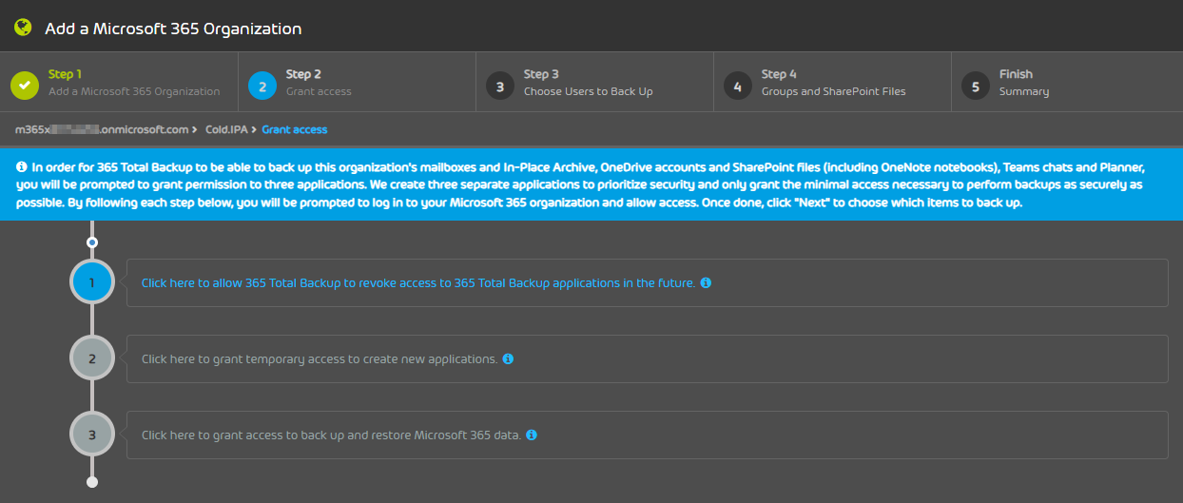The height and width of the screenshot is (503, 1183).
Task: Click the Step 1 green checkmark circle
Action: click(25, 85)
